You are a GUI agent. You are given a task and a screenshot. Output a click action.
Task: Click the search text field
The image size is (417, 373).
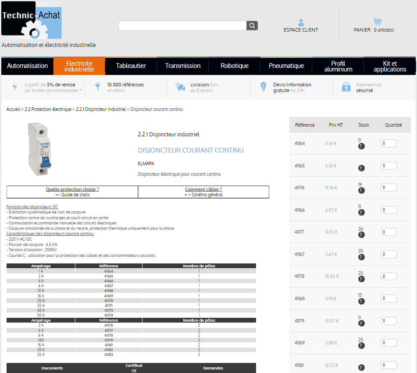pos(182,26)
